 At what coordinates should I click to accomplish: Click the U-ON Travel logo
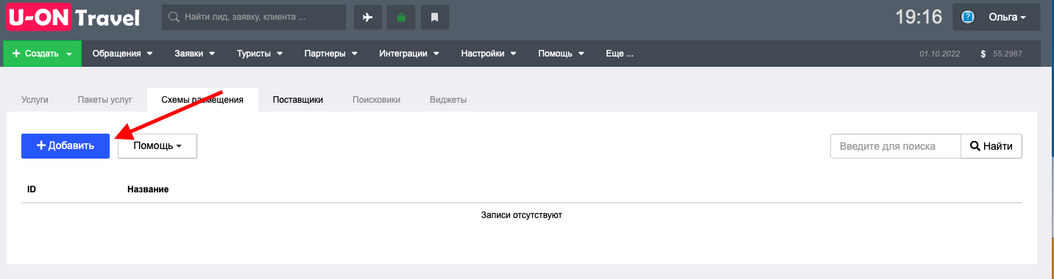pos(72,18)
